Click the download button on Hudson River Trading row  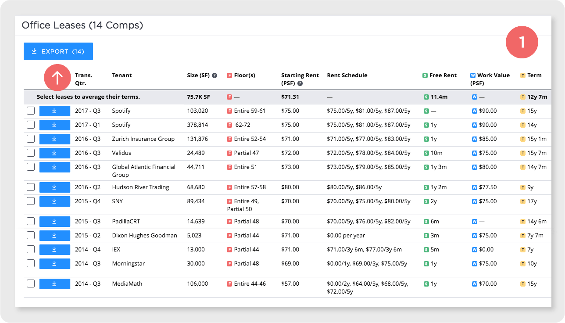tap(54, 187)
